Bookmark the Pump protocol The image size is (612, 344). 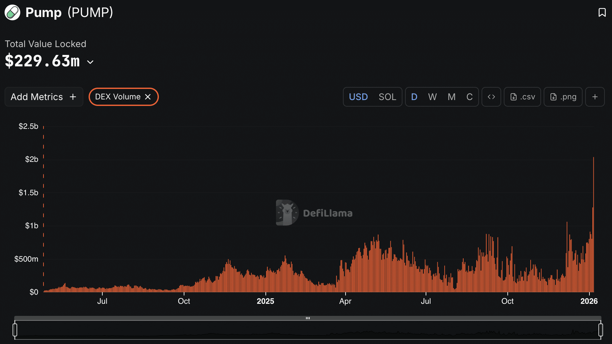[x=602, y=12]
